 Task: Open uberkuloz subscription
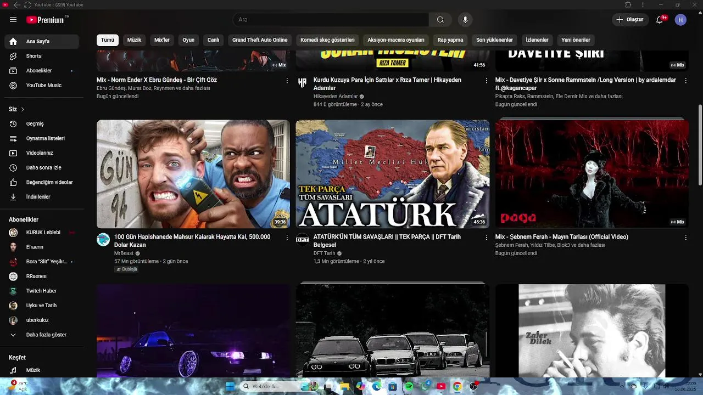point(42,320)
